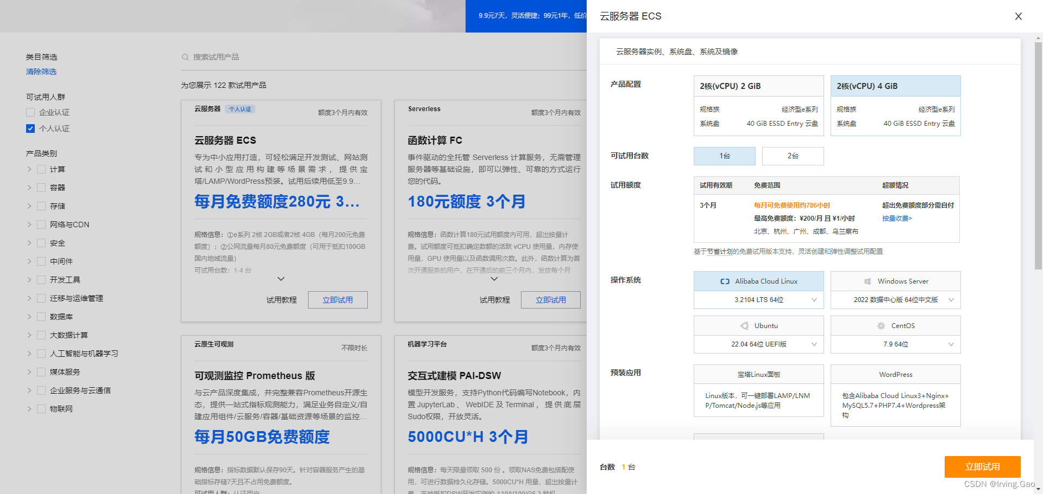Expand the 人工智能与机器学习 category arrow

(29, 354)
